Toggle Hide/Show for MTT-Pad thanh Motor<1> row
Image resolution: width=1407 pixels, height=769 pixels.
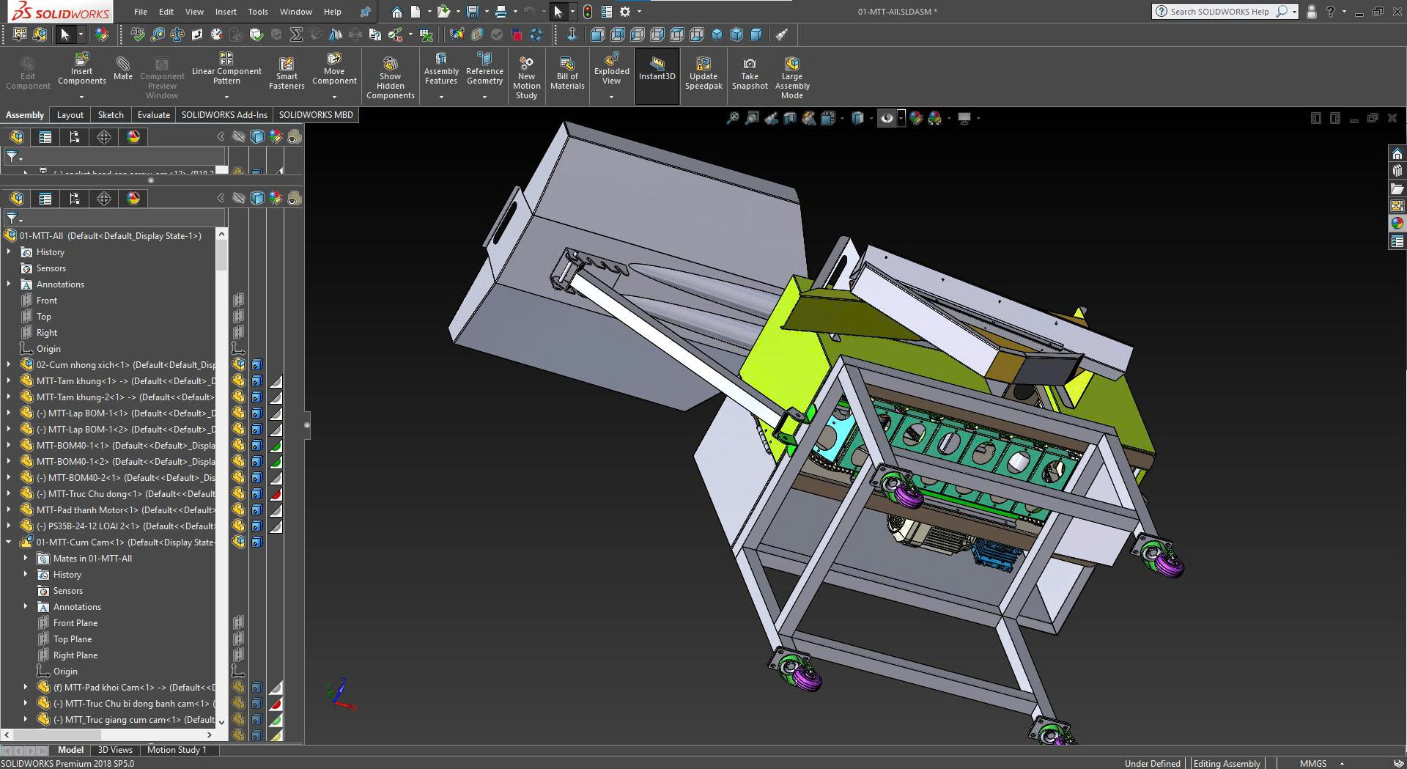point(239,510)
